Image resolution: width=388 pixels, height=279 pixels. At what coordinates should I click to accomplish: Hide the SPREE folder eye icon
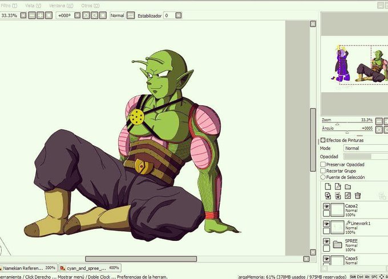(x=326, y=241)
